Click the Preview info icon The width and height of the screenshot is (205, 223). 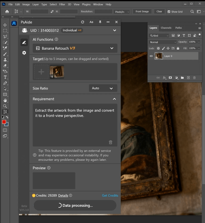49,168
